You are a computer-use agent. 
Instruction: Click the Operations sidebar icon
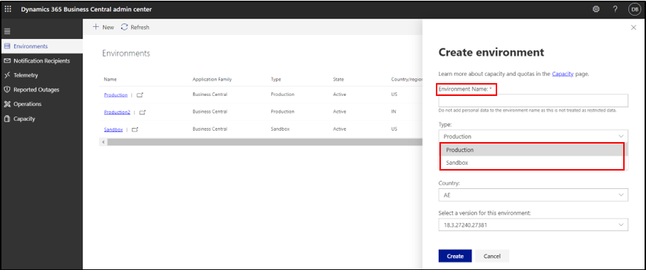(7, 104)
